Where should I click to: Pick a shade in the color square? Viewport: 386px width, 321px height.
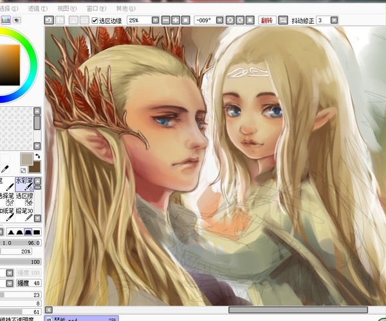pyautogui.click(x=10, y=65)
